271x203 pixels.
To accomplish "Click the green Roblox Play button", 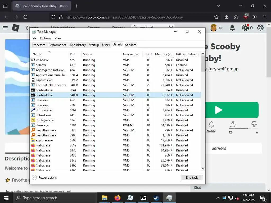I will pyautogui.click(x=232, y=110).
